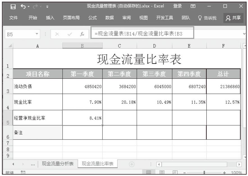Click the Insert Function fx icon
The image size is (248, 176).
tap(82, 34)
